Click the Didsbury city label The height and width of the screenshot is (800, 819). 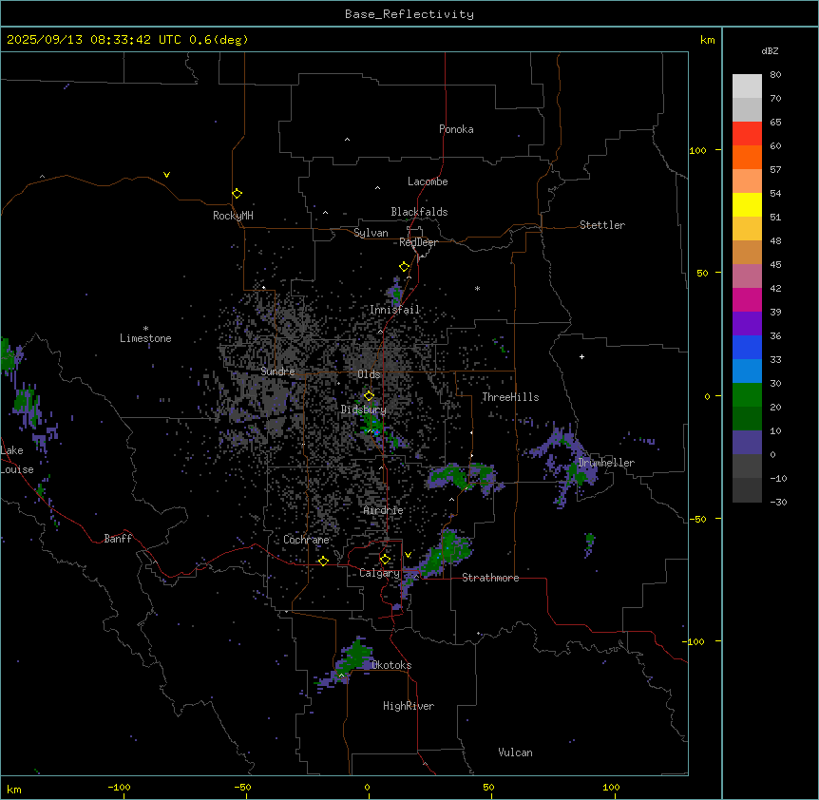(x=364, y=410)
